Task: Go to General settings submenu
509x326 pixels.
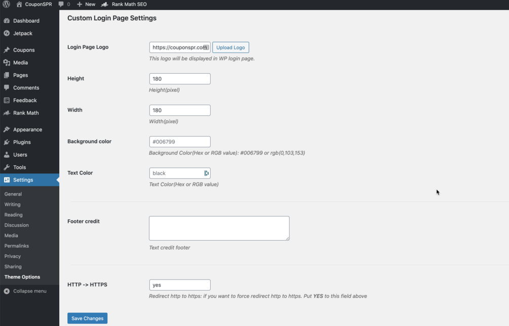Action: point(13,194)
